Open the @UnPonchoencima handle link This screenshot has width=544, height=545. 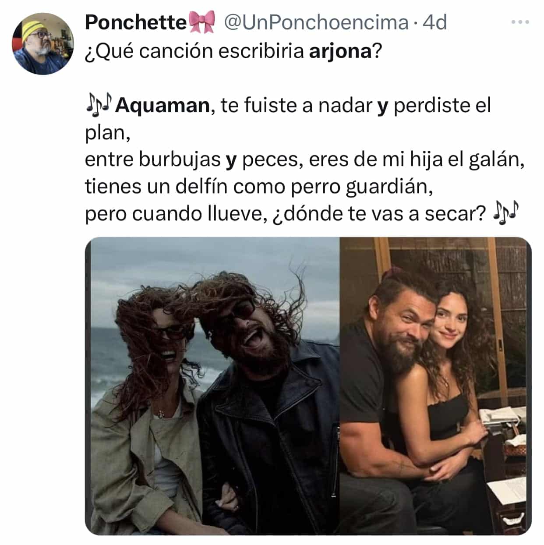316,22
